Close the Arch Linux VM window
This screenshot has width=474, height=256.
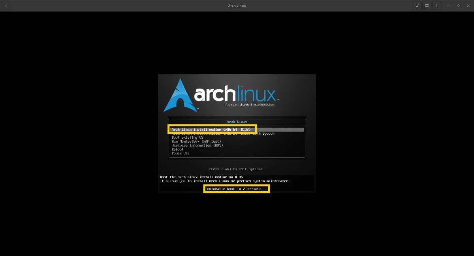point(468,6)
